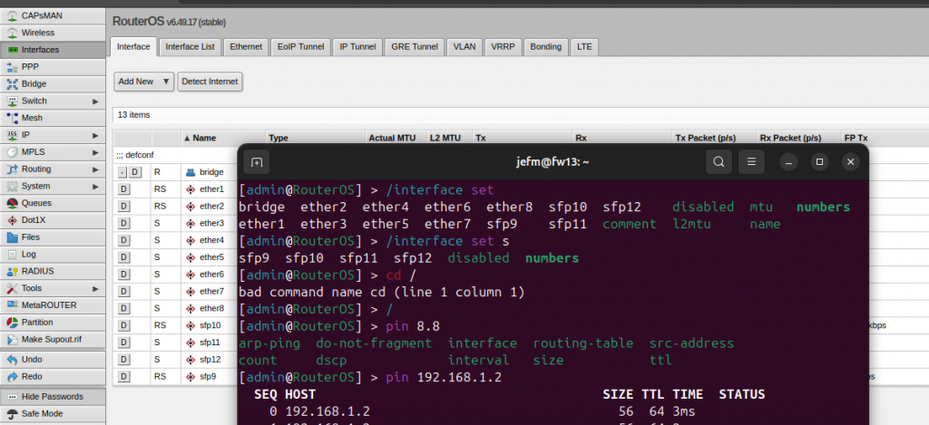
Task: Expand the Tools submenu
Action: point(95,288)
